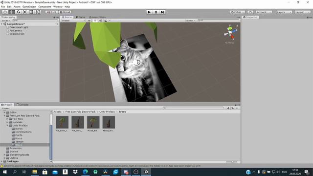313x176 pixels.
Task: Open the Hierarchy Create dropdown
Action: pyautogui.click(x=6, y=21)
